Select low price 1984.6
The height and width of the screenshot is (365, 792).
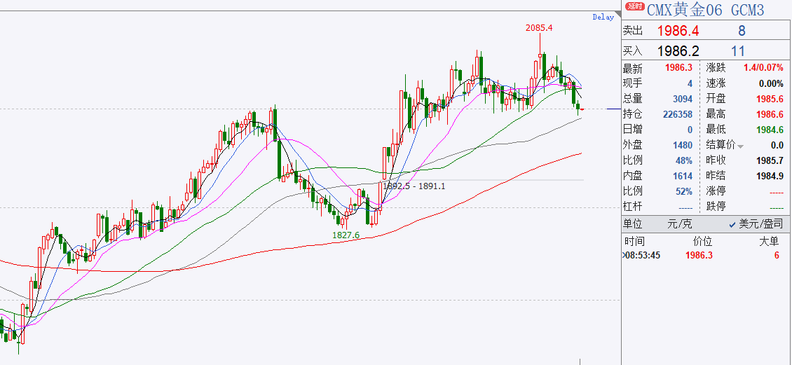(x=770, y=130)
